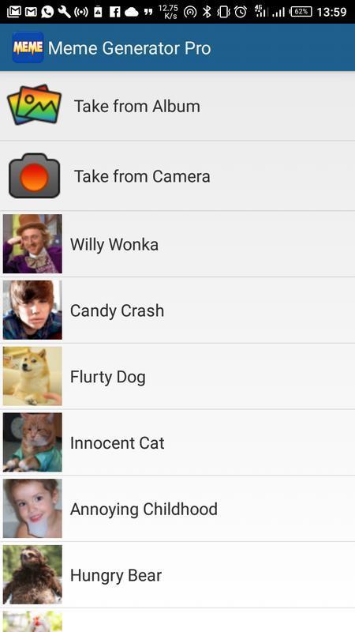This screenshot has width=355, height=632.
Task: Select the Flurty Dog text entry
Action: (x=108, y=378)
